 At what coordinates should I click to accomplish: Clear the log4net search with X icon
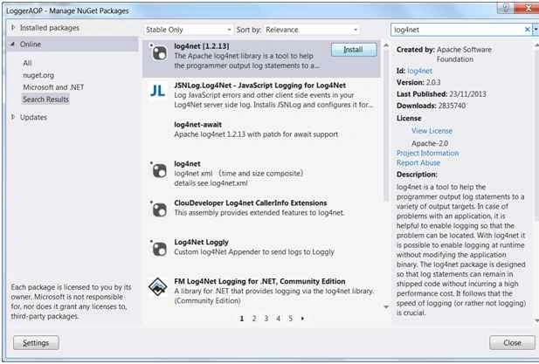pos(527,30)
